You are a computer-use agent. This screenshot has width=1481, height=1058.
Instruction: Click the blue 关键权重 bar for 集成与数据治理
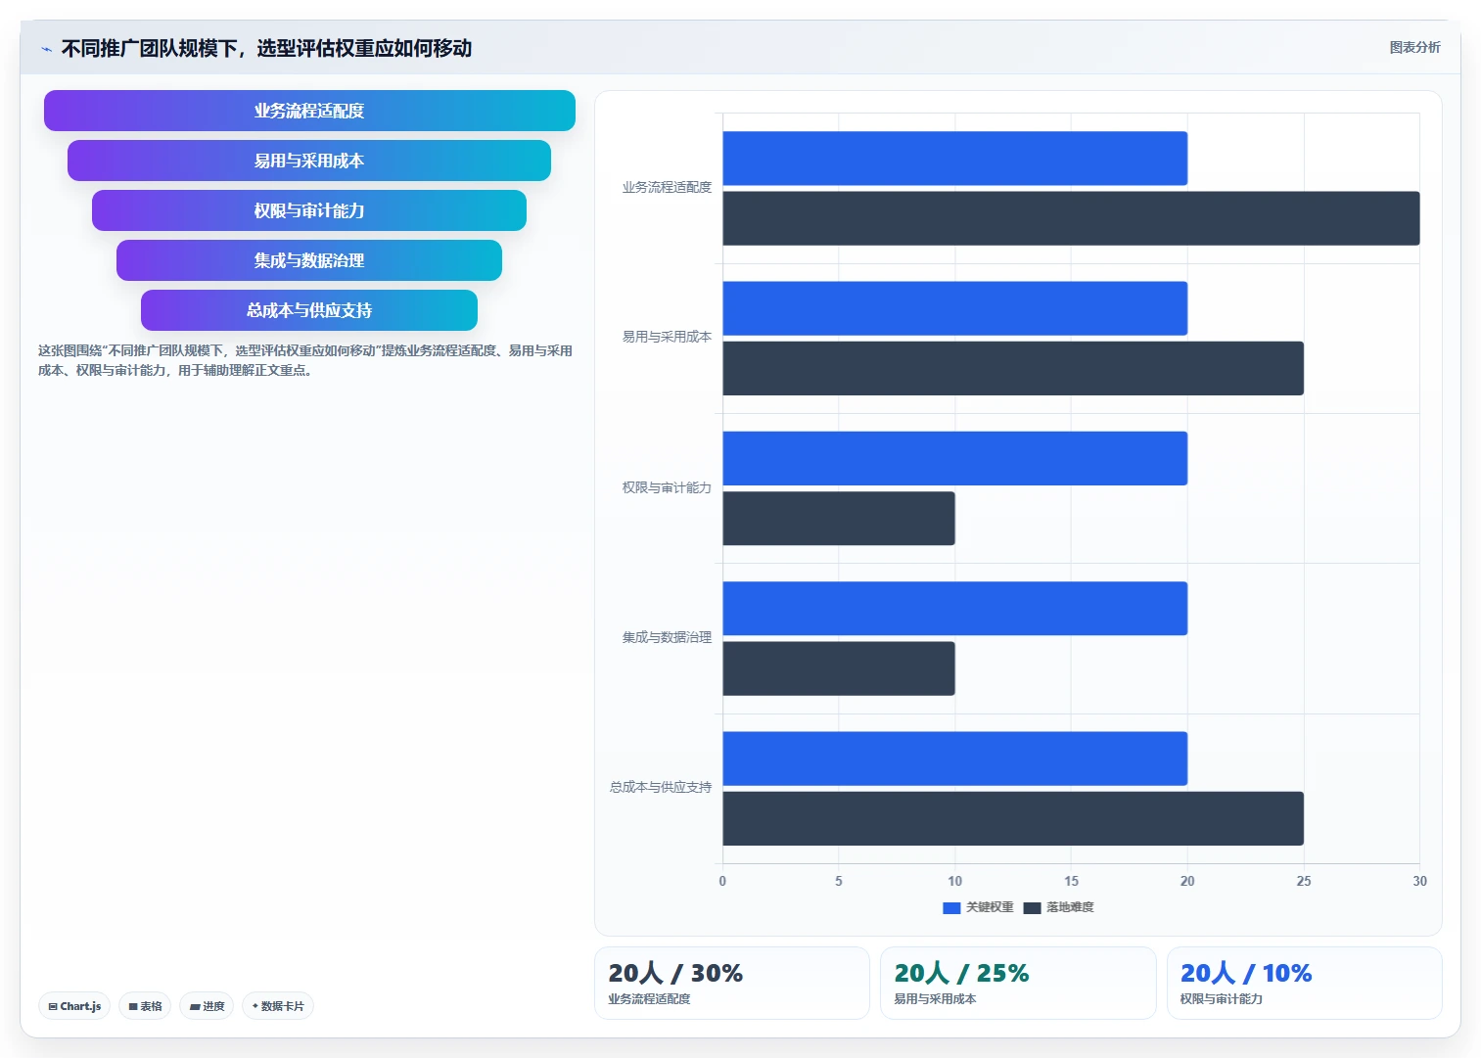[x=955, y=609]
